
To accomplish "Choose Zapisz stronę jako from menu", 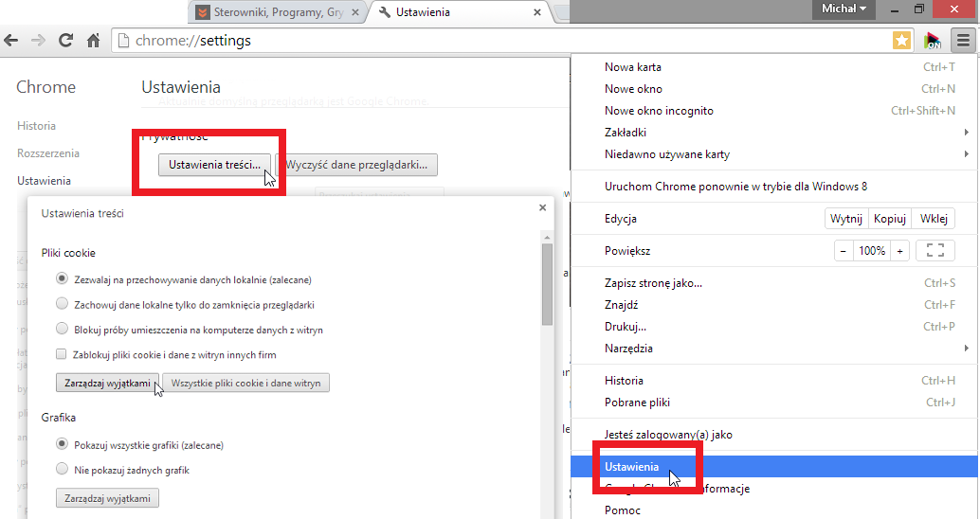I will point(775,283).
